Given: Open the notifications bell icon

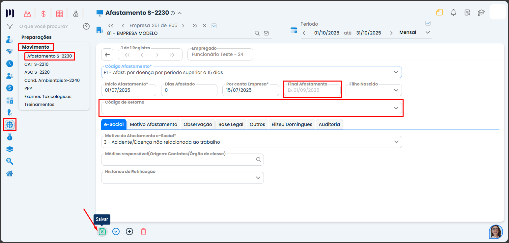Looking at the screenshot, I should click(454, 12).
